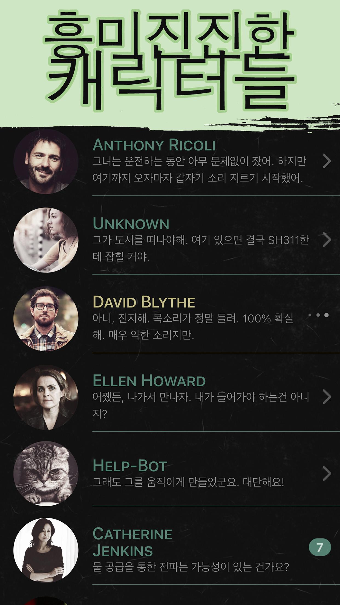The height and width of the screenshot is (605, 340).
Task: Choose the Ellen Howard contact name
Action: coord(149,381)
